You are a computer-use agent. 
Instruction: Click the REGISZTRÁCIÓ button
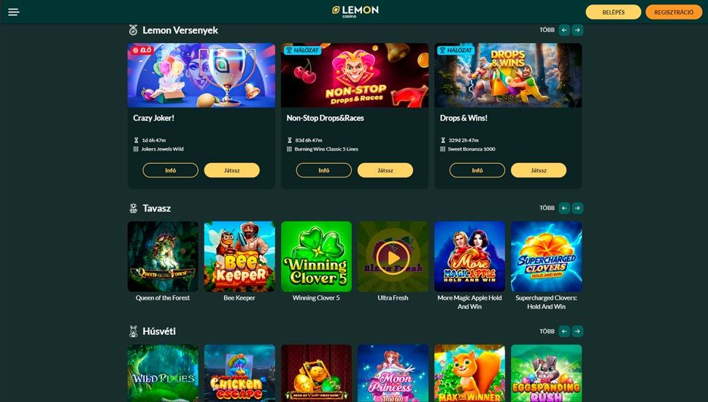[x=674, y=12]
